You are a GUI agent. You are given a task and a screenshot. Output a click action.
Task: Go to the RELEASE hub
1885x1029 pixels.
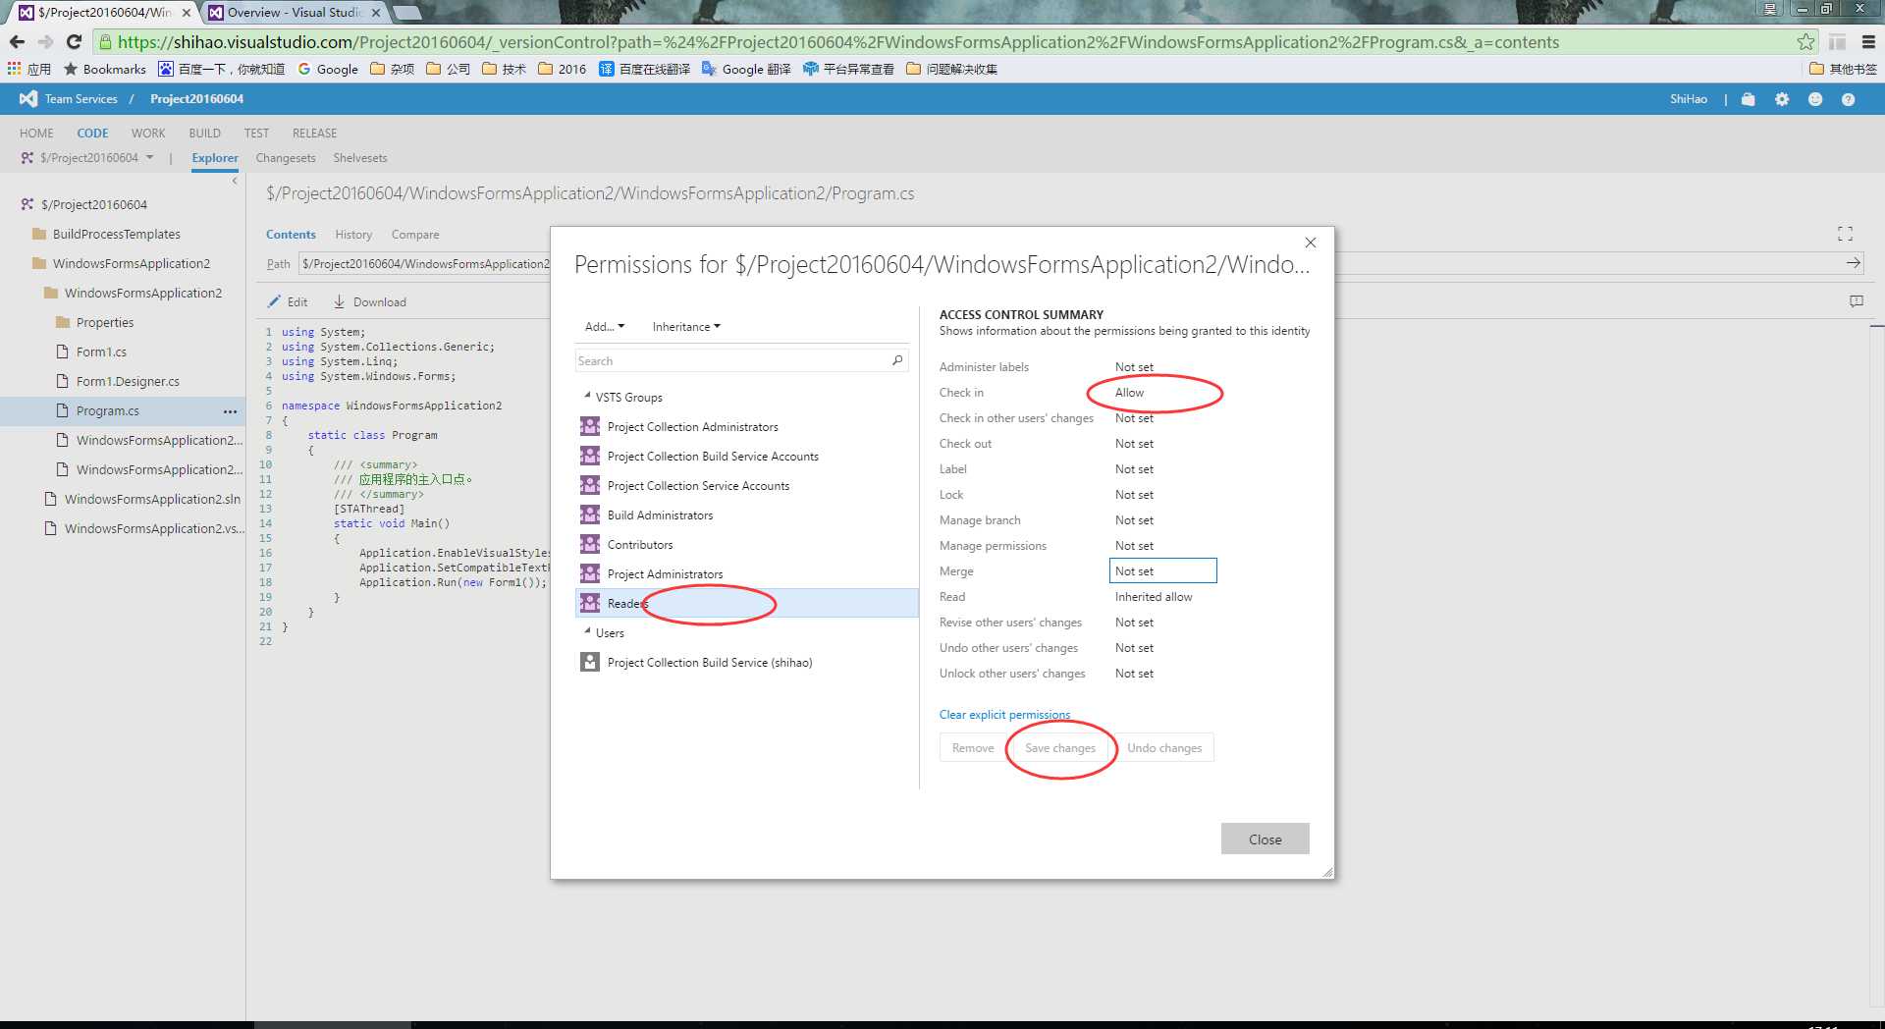pyautogui.click(x=314, y=133)
